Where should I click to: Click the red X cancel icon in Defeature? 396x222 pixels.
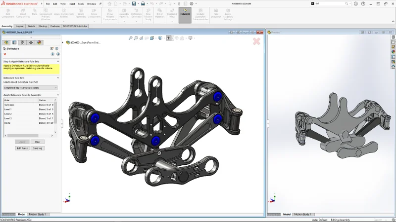click(x=5, y=54)
